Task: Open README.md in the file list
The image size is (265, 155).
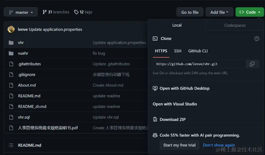Action: point(29,96)
